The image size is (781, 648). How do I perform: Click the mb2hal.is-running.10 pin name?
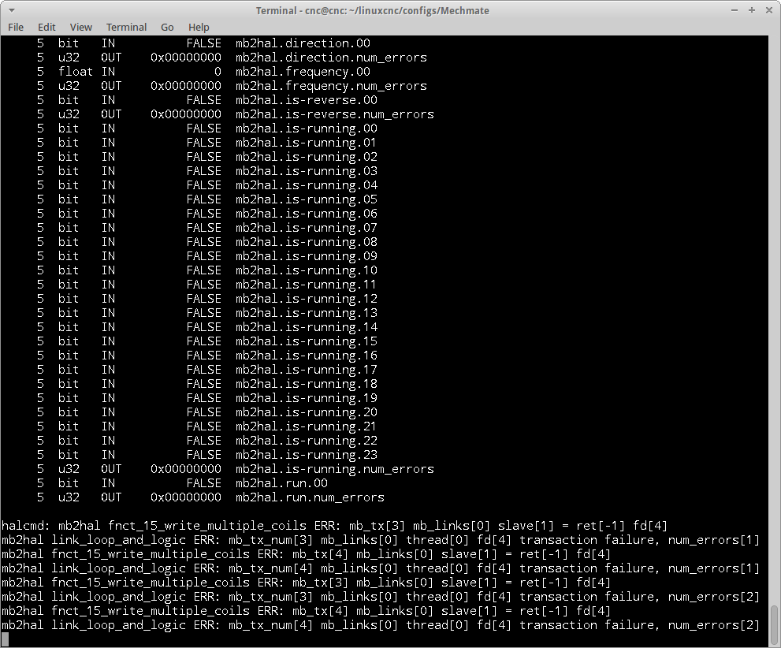click(x=307, y=270)
